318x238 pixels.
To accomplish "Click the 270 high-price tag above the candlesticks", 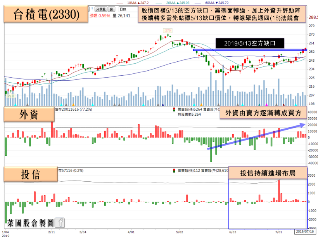I will (x=168, y=30).
